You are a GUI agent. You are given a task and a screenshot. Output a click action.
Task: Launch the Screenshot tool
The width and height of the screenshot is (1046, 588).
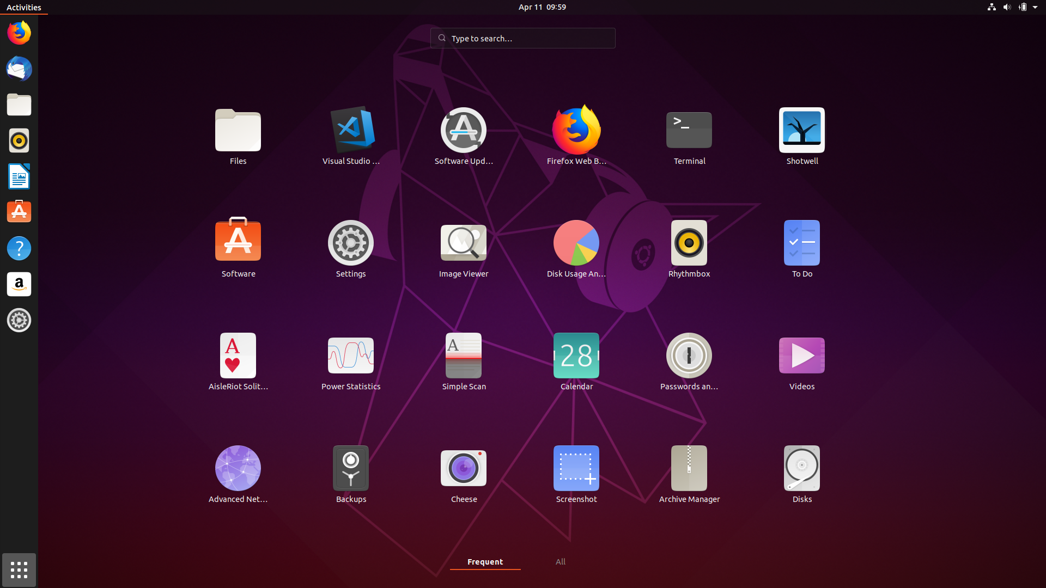[576, 467]
